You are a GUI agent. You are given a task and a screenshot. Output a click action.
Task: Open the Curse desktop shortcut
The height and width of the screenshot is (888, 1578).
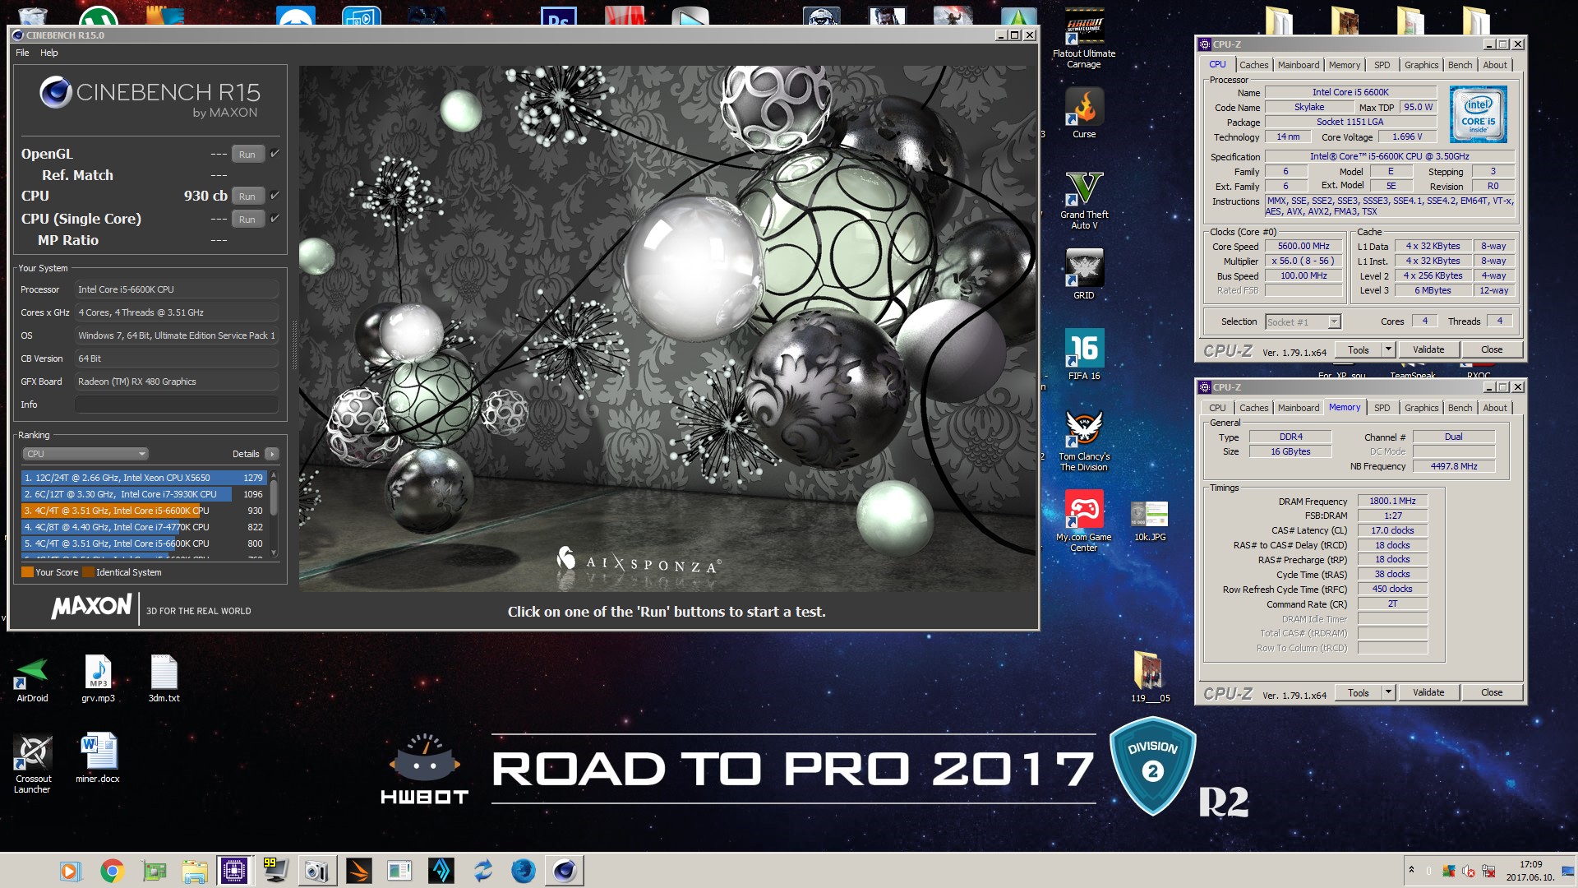click(x=1084, y=113)
